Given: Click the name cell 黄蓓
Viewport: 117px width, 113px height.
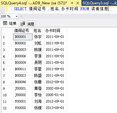Looking at the screenshot, I should coord(38,89).
